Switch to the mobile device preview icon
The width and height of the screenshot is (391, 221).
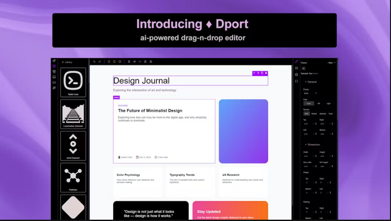pyautogui.click(x=109, y=62)
